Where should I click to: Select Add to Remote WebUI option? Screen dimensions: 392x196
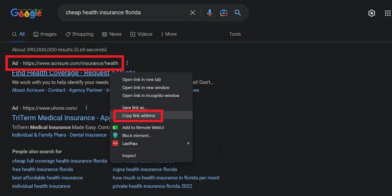pos(143,127)
